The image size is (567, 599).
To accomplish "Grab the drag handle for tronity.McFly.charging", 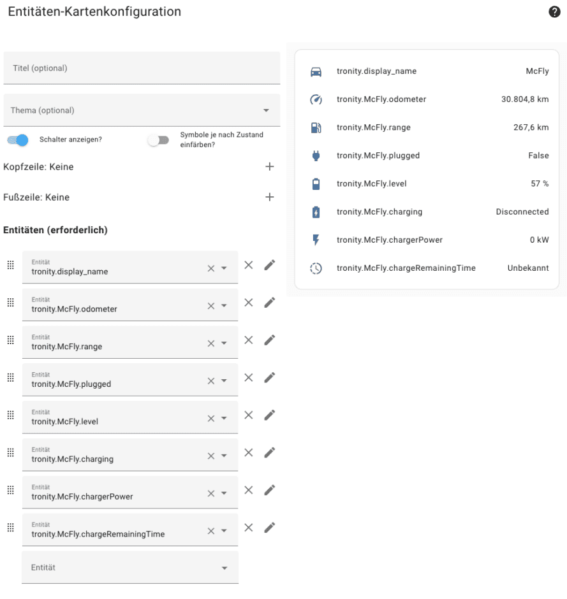I will 10,452.
